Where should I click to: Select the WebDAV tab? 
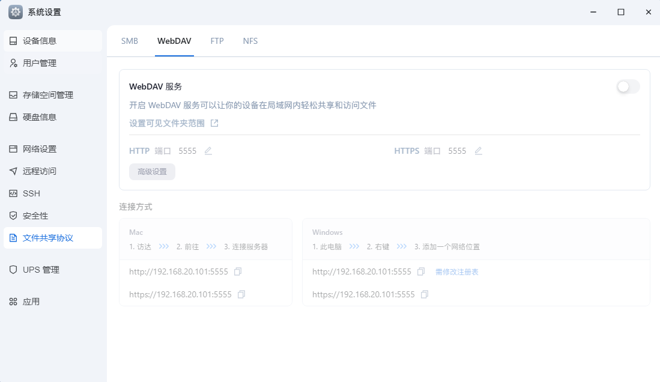[174, 41]
